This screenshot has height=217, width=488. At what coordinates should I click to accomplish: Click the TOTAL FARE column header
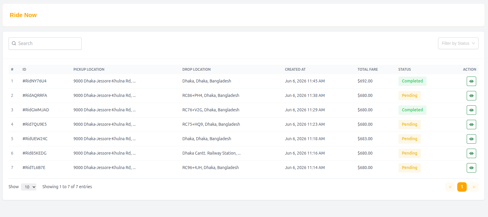(x=368, y=69)
